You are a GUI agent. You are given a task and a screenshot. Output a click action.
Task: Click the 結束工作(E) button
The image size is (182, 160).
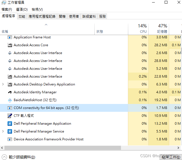171,157
